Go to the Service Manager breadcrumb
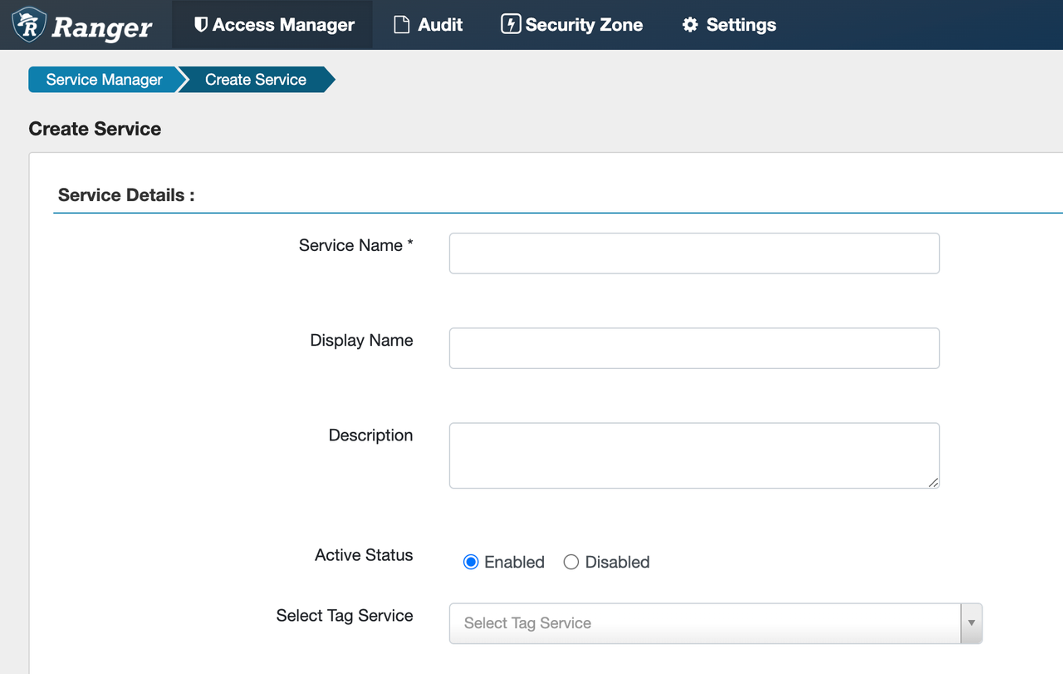The height and width of the screenshot is (674, 1063). pyautogui.click(x=104, y=80)
